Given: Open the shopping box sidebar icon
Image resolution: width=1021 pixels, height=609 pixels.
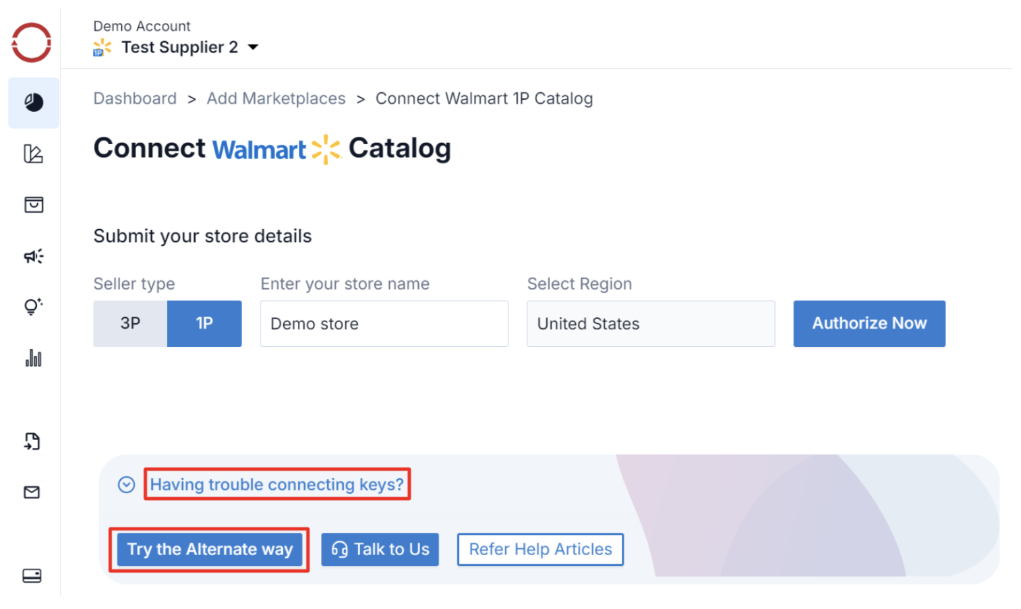Looking at the screenshot, I should pyautogui.click(x=34, y=205).
